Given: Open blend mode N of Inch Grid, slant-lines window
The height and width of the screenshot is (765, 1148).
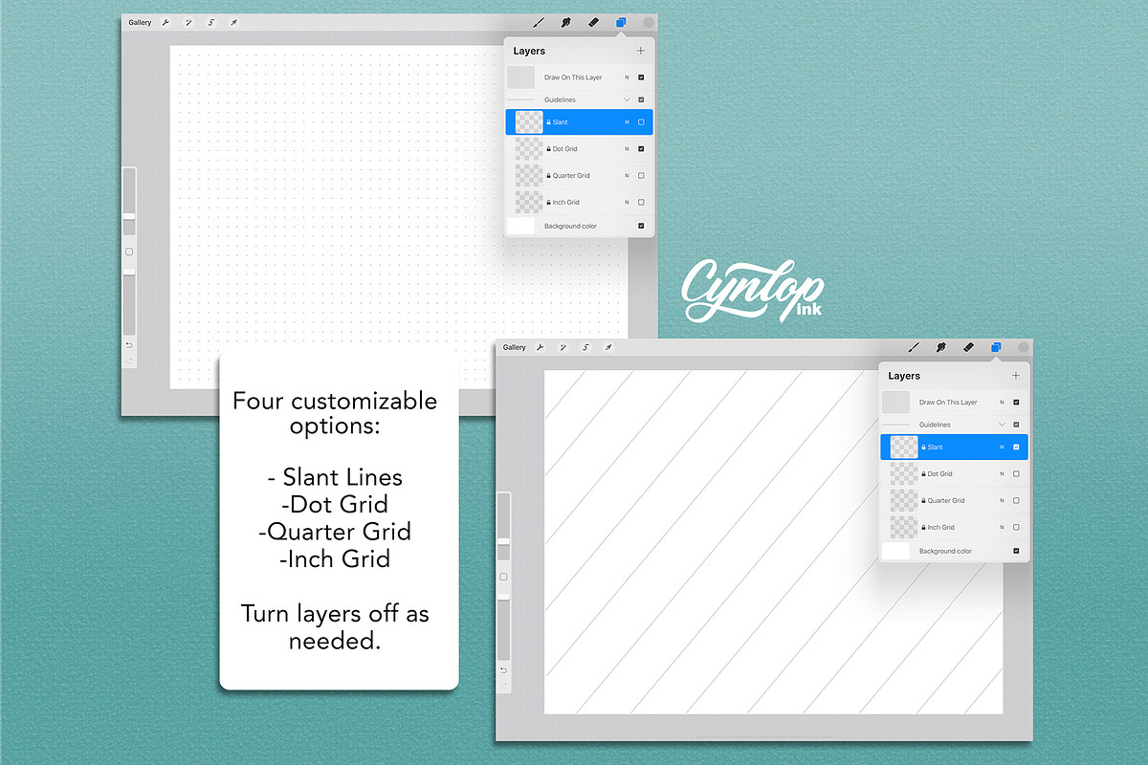Looking at the screenshot, I should coord(1002,527).
